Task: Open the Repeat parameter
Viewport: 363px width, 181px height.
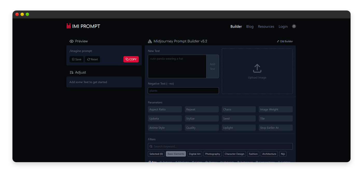Action: pos(202,109)
